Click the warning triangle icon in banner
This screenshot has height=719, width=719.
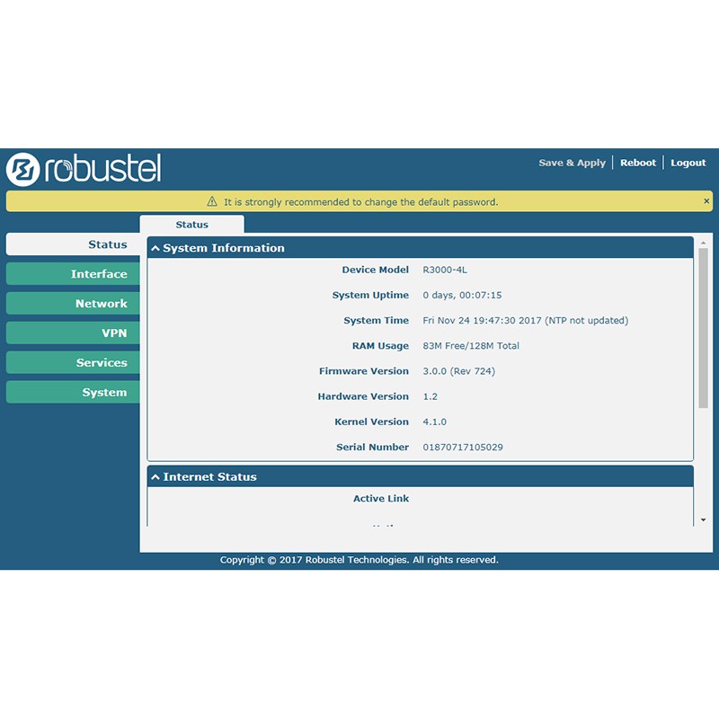tap(212, 201)
